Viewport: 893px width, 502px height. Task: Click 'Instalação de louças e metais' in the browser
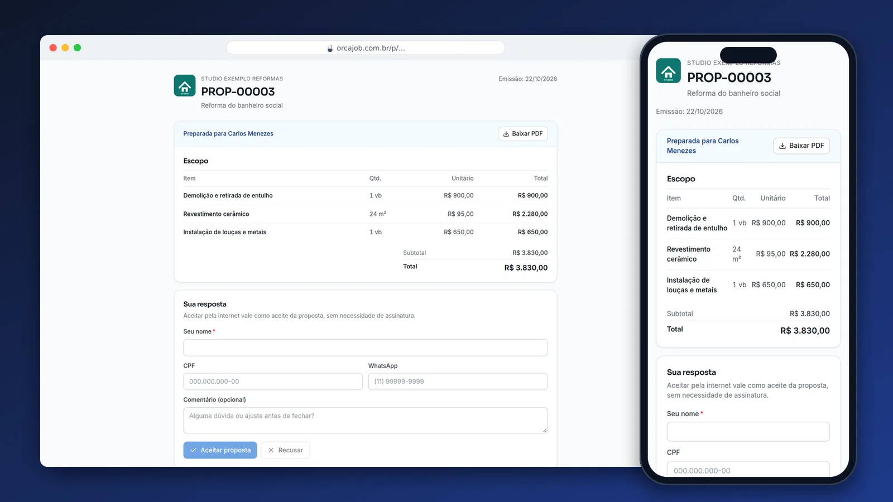coord(224,232)
